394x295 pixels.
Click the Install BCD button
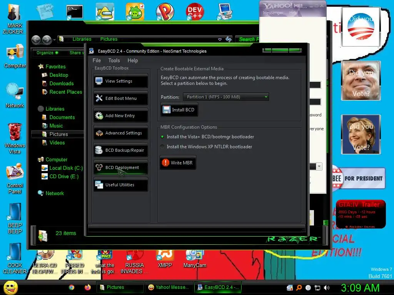coord(179,109)
